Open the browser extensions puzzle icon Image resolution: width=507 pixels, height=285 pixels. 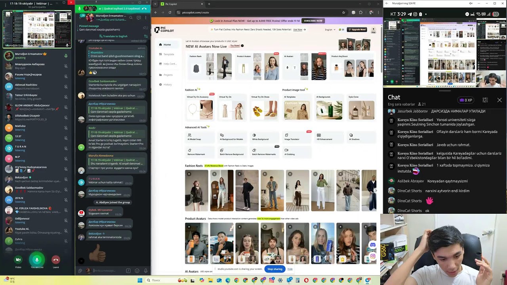click(x=361, y=12)
